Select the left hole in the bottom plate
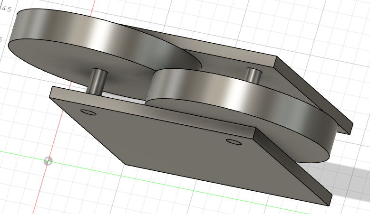 point(87,112)
